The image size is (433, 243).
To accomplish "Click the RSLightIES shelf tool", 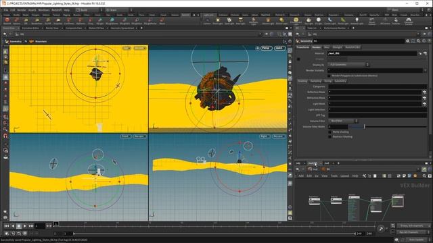I will (x=124, y=21).
